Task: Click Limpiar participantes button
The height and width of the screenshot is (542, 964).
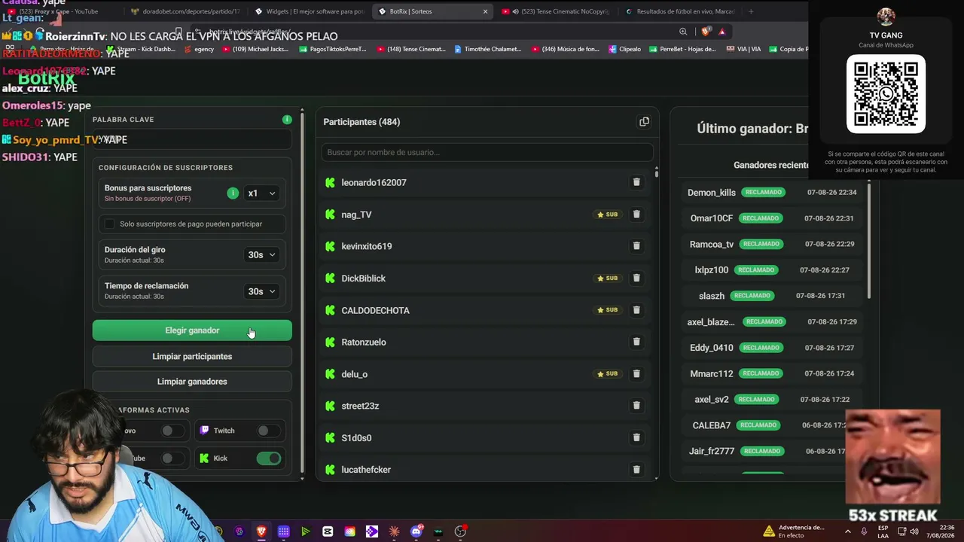Action: (192, 356)
